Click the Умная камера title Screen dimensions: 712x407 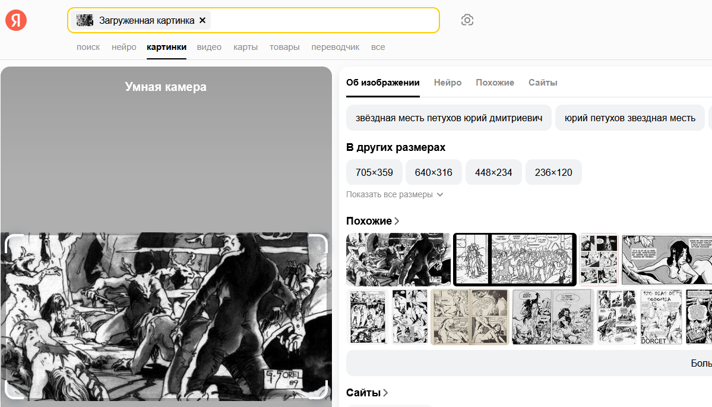(166, 87)
